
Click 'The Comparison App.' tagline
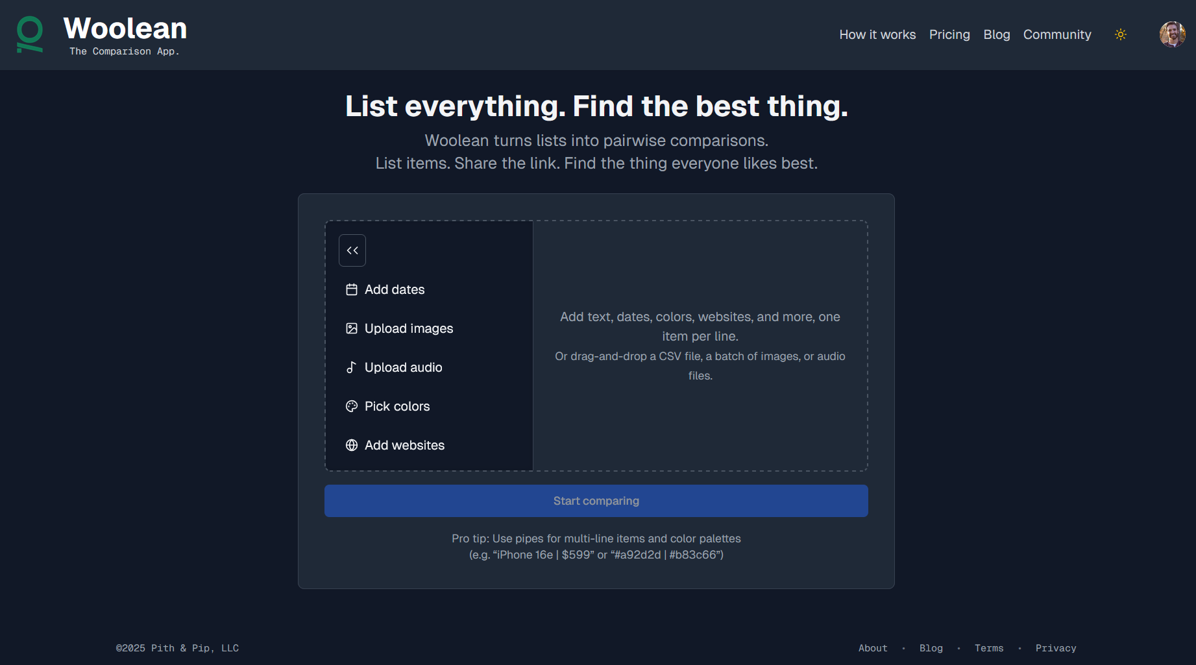click(125, 51)
